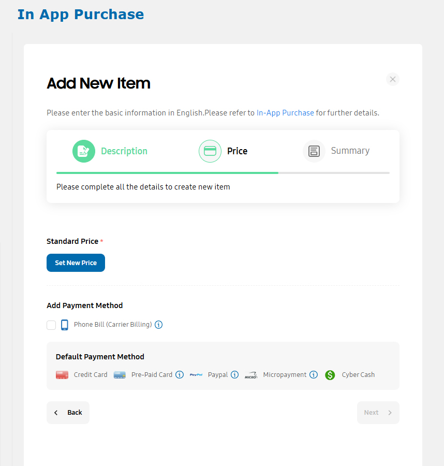The width and height of the screenshot is (444, 466).
Task: Open the In-App Purchase help link
Action: (x=285, y=113)
